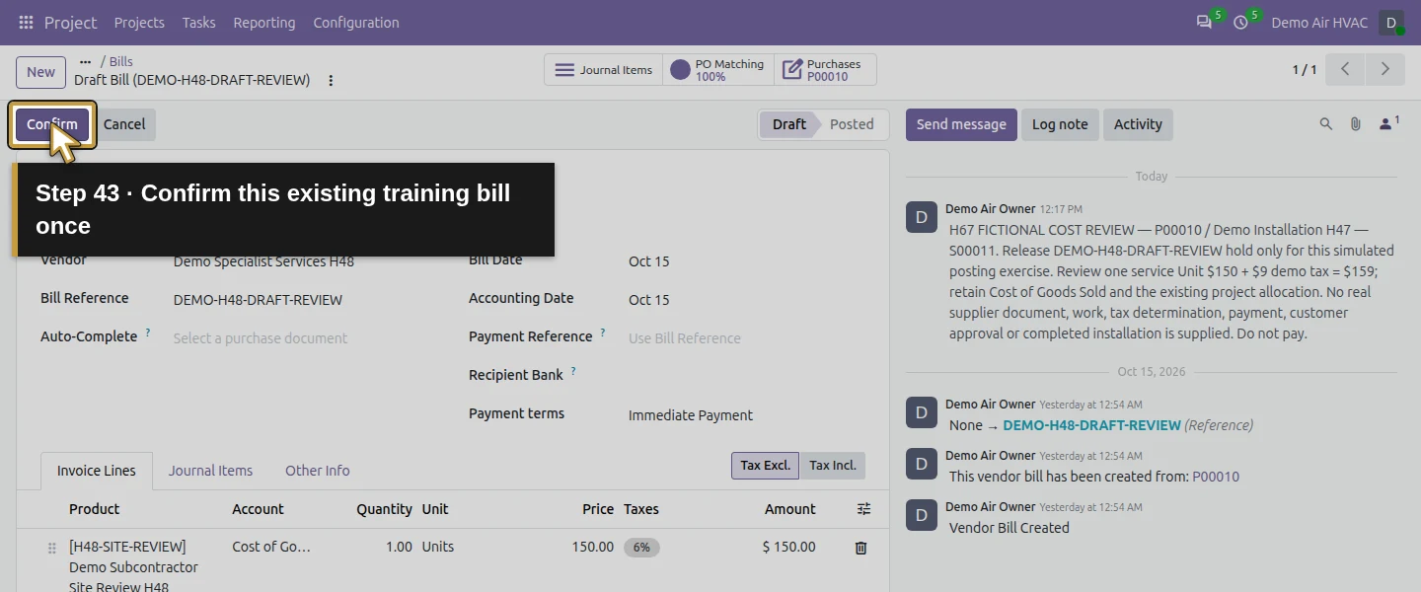
Task: Click the breadcrumb ellipsis icon
Action: coord(85,61)
